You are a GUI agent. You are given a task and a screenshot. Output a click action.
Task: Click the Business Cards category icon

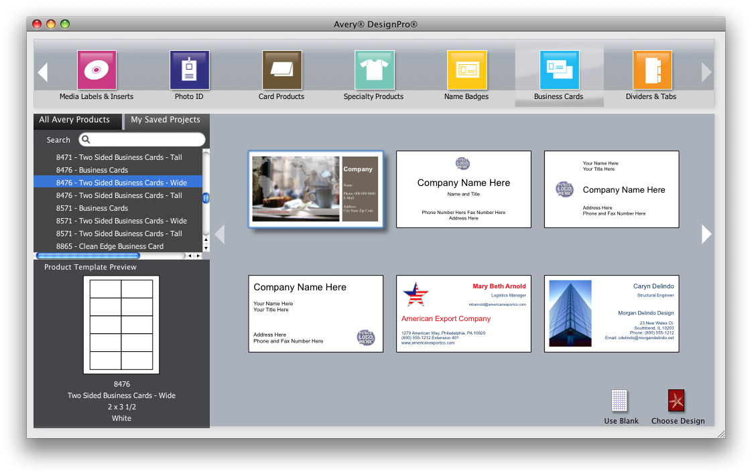point(559,70)
